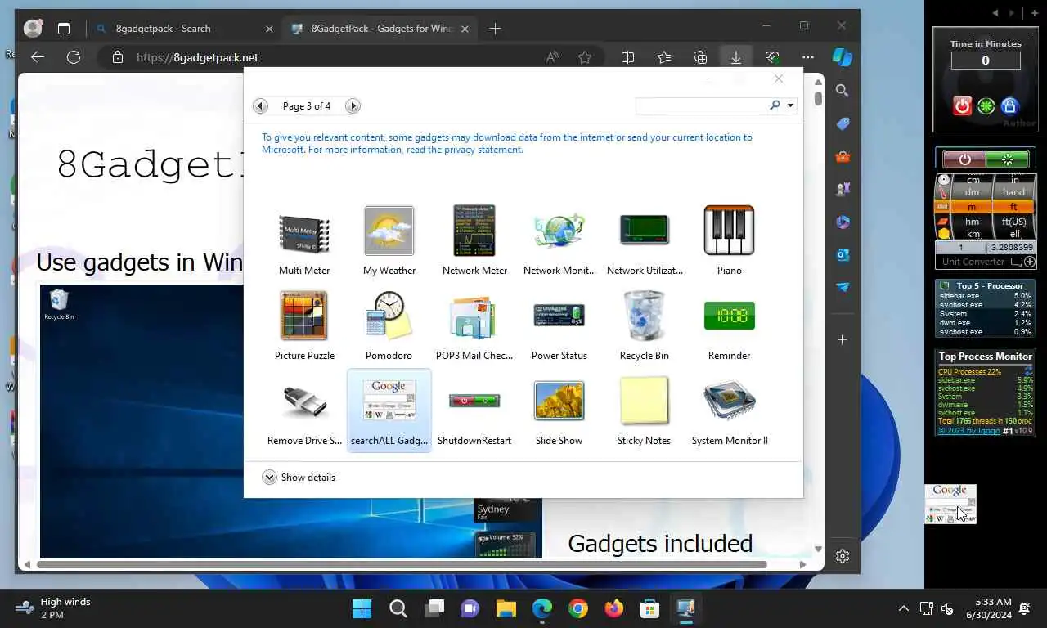
Task: Click the blue lock icon in timer gadget
Action: click(1009, 105)
